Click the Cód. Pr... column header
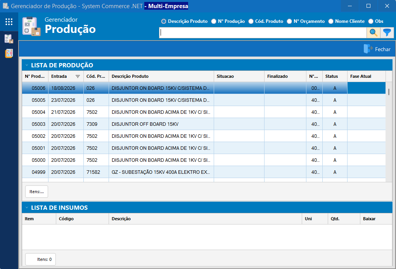Viewport: 396px width, 269px height. point(96,76)
